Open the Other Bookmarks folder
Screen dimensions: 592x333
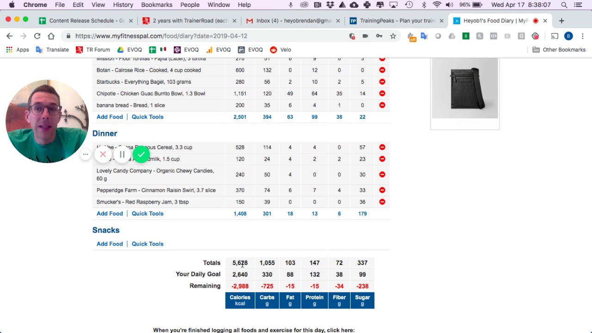pyautogui.click(x=559, y=50)
